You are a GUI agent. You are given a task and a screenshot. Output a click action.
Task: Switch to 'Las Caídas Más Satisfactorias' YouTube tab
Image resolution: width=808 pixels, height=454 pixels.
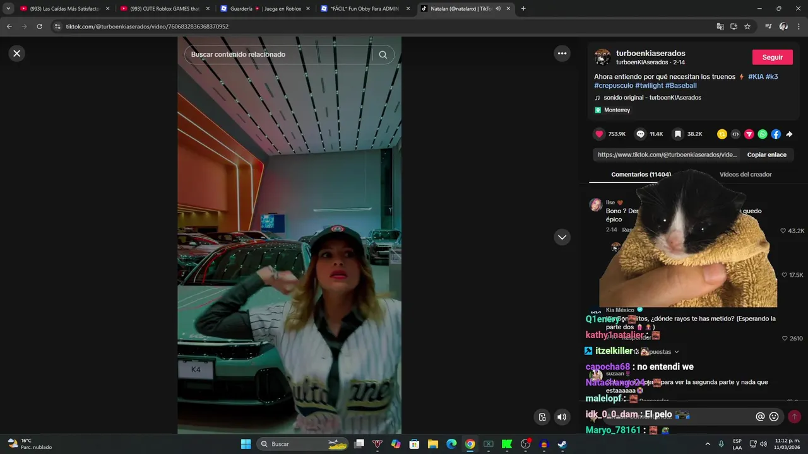coord(65,9)
